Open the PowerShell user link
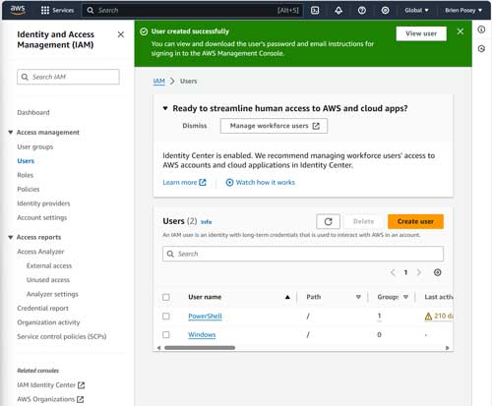The image size is (492, 406). point(205,317)
